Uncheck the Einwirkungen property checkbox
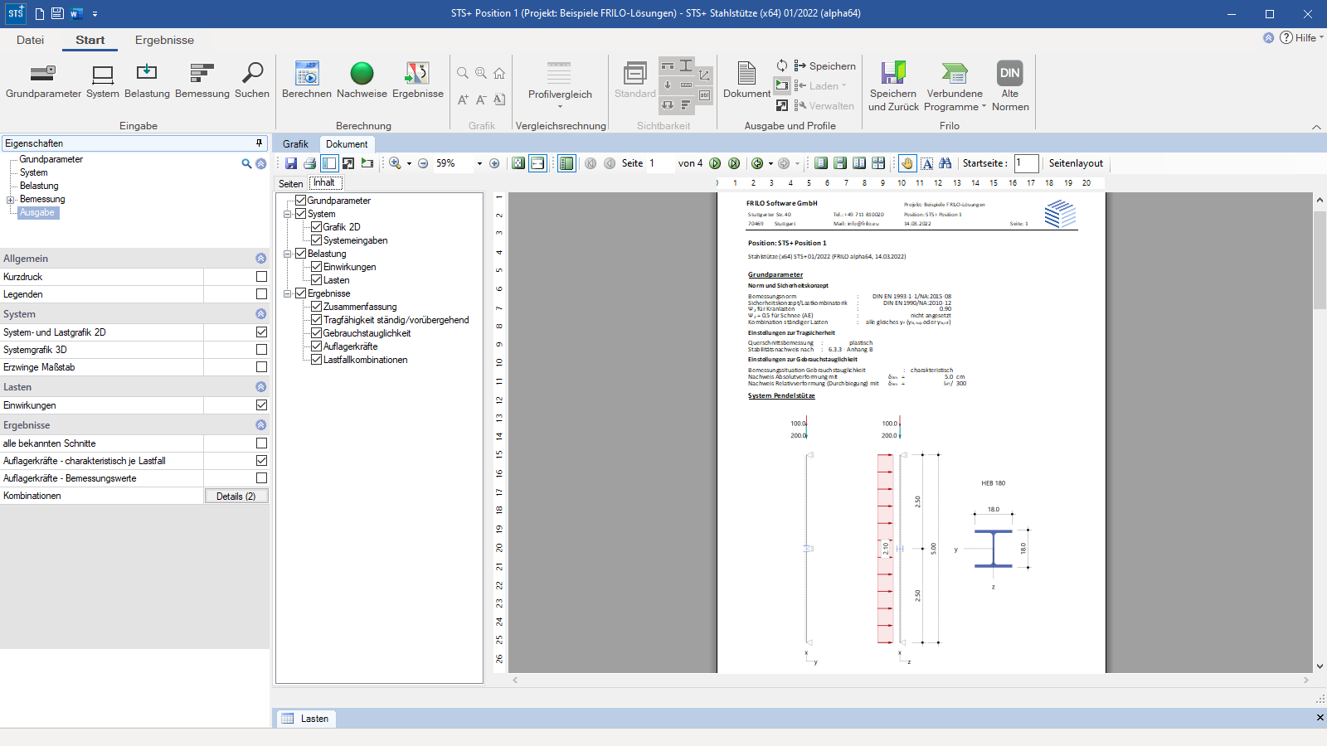 coord(261,405)
